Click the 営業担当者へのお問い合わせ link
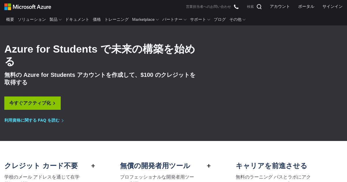Image resolution: width=347 pixels, height=182 pixels. [x=208, y=7]
